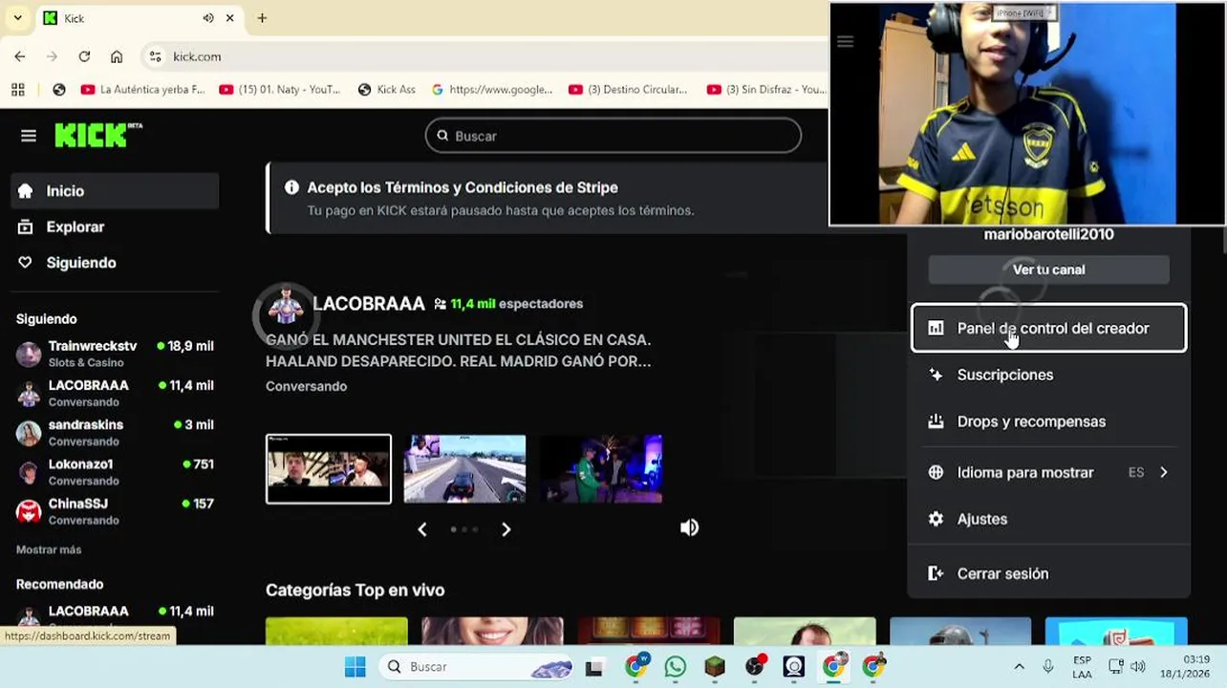Click the microphone tray icon

(1048, 667)
